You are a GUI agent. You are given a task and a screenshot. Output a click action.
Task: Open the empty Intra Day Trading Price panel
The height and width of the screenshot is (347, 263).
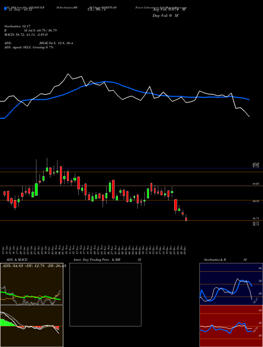coord(105,294)
